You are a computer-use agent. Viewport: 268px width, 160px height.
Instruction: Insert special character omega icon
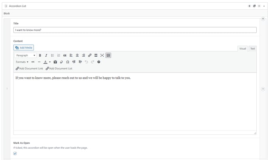click(x=68, y=62)
